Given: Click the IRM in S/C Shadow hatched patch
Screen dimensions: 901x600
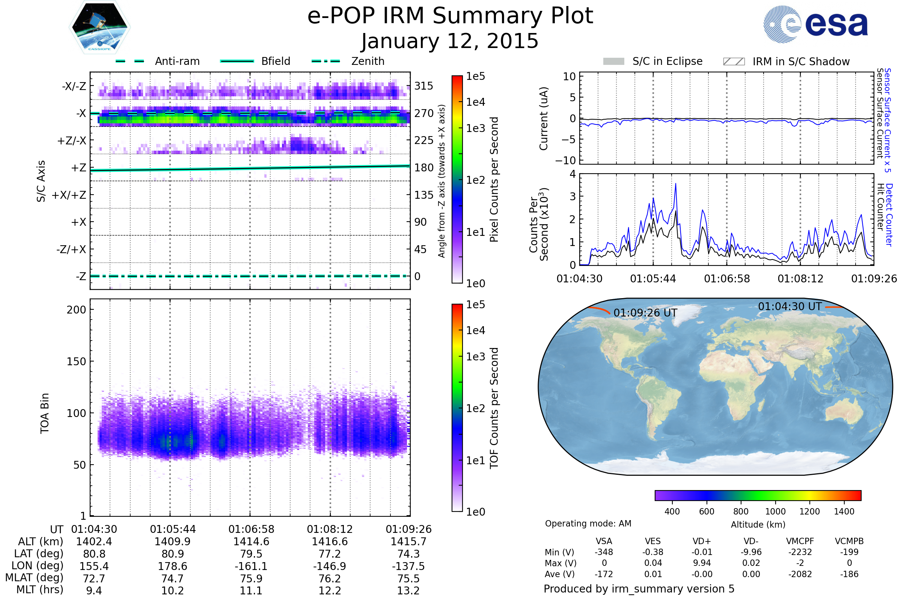Looking at the screenshot, I should tap(734, 61).
